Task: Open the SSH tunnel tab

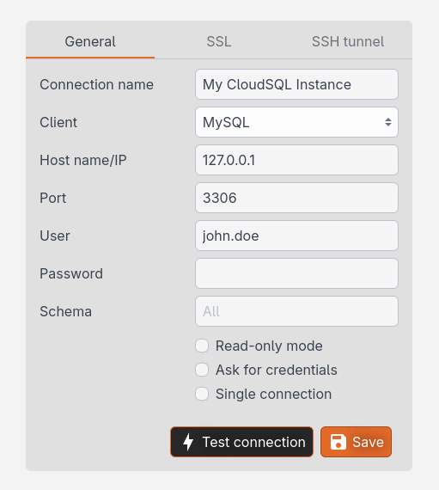Action: [x=348, y=41]
